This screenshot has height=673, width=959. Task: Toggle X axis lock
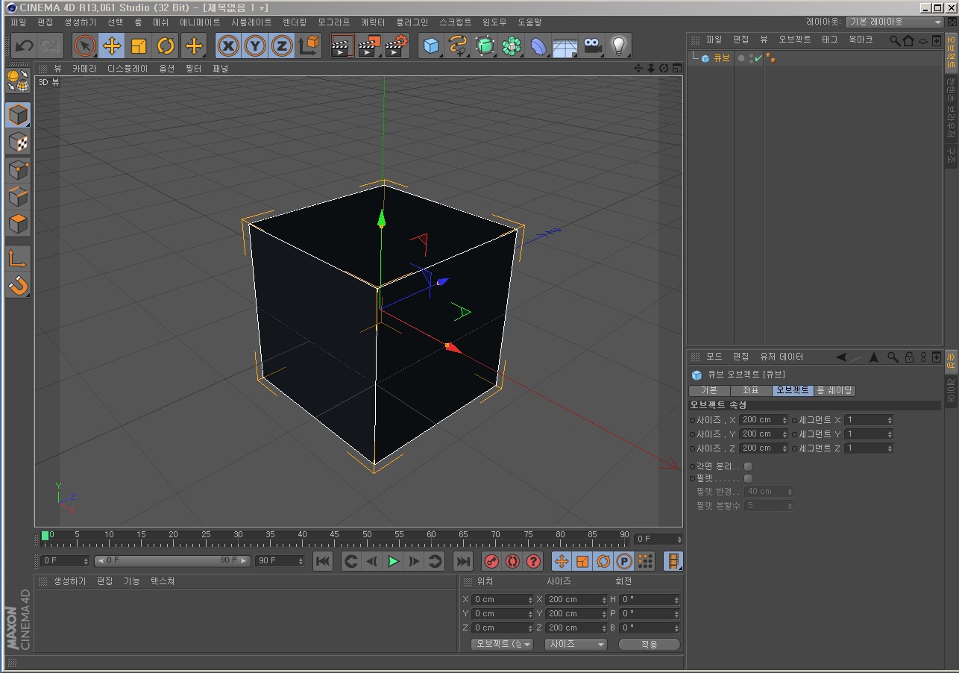pos(228,46)
